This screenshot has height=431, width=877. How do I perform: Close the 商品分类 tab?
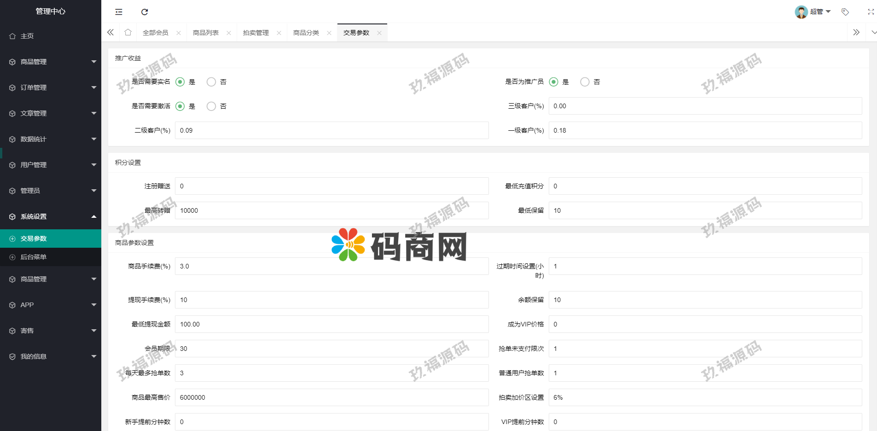[329, 33]
